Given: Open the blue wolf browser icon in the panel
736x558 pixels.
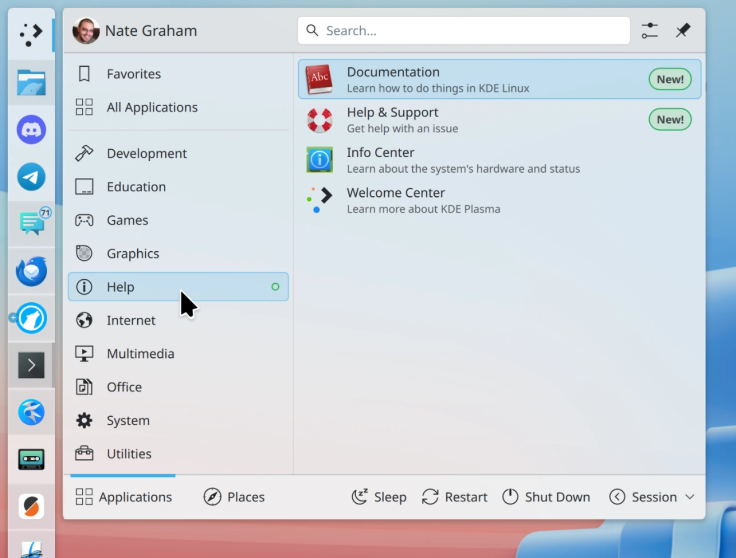Looking at the screenshot, I should [31, 318].
